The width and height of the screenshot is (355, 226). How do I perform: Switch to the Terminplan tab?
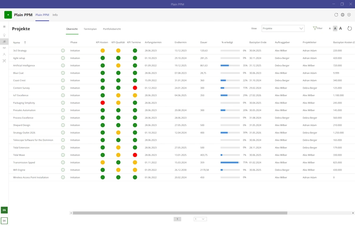pos(90,29)
